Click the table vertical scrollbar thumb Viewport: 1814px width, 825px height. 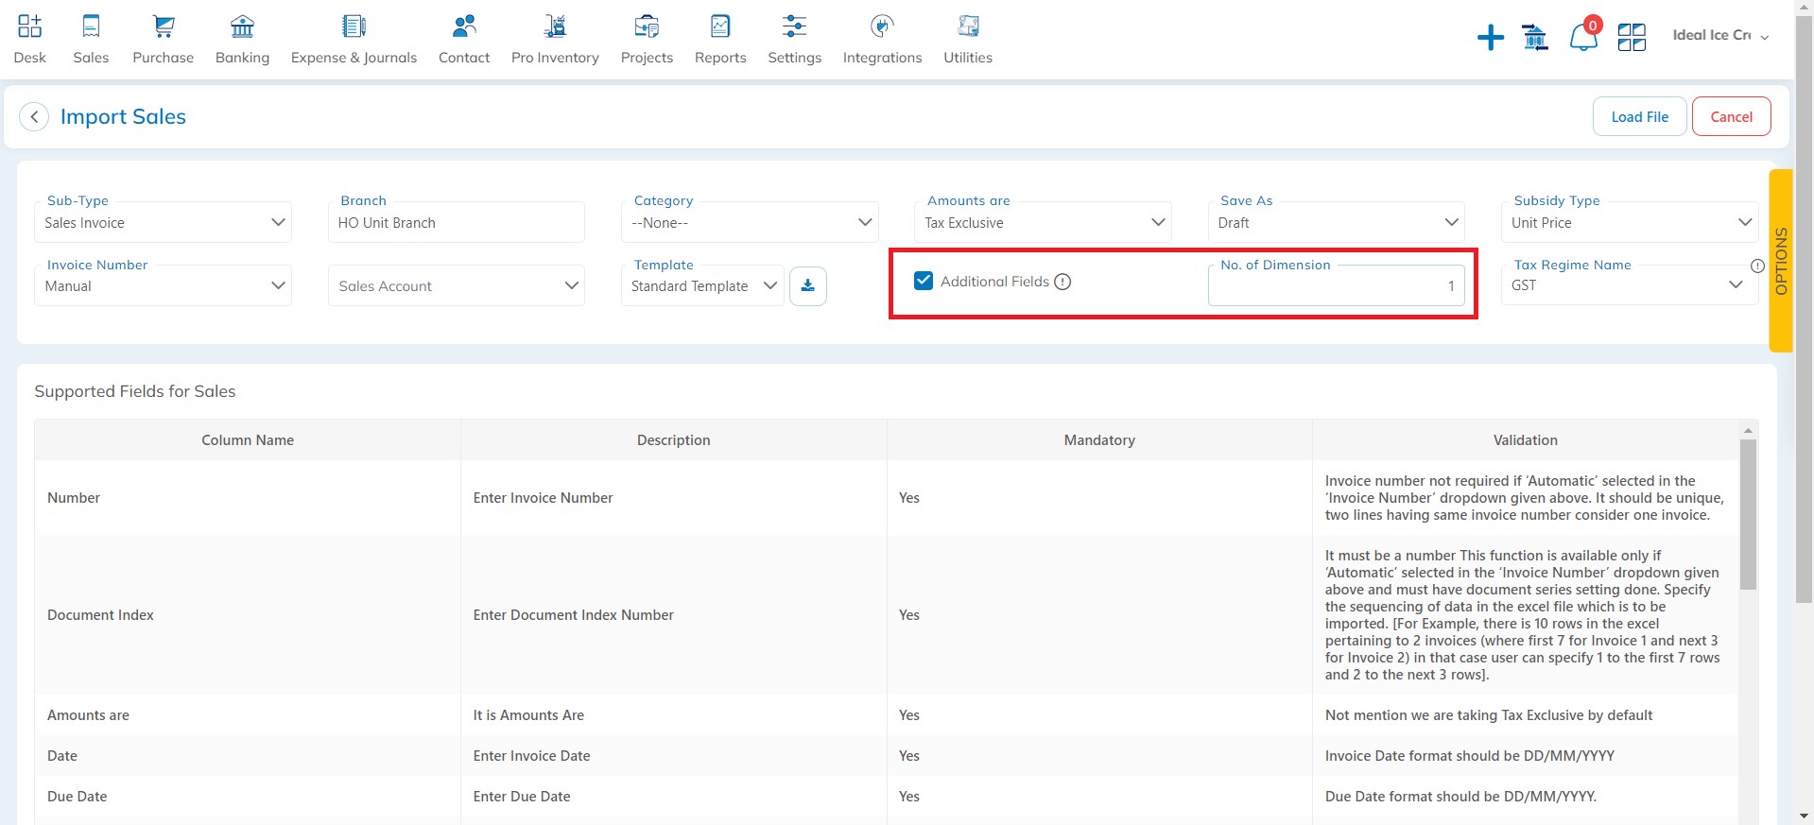click(x=1748, y=515)
